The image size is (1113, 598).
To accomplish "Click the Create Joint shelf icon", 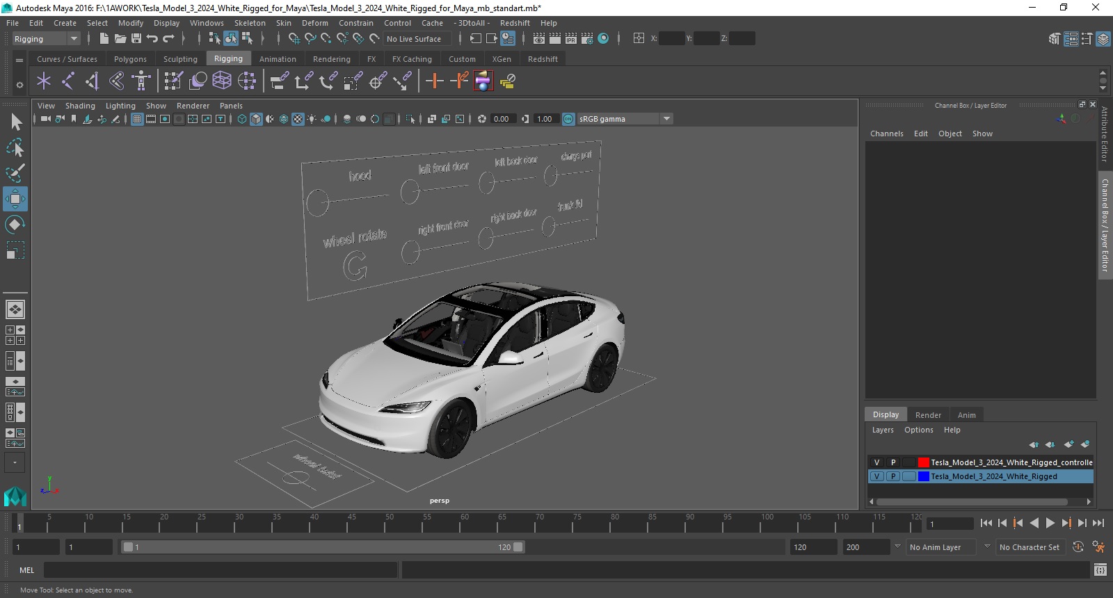I will 68,81.
